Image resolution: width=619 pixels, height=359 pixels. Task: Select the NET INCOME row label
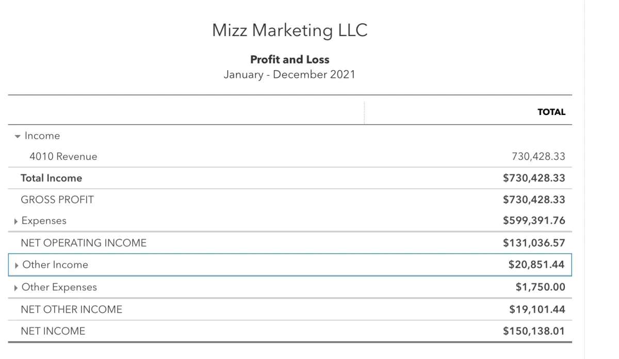point(53,331)
